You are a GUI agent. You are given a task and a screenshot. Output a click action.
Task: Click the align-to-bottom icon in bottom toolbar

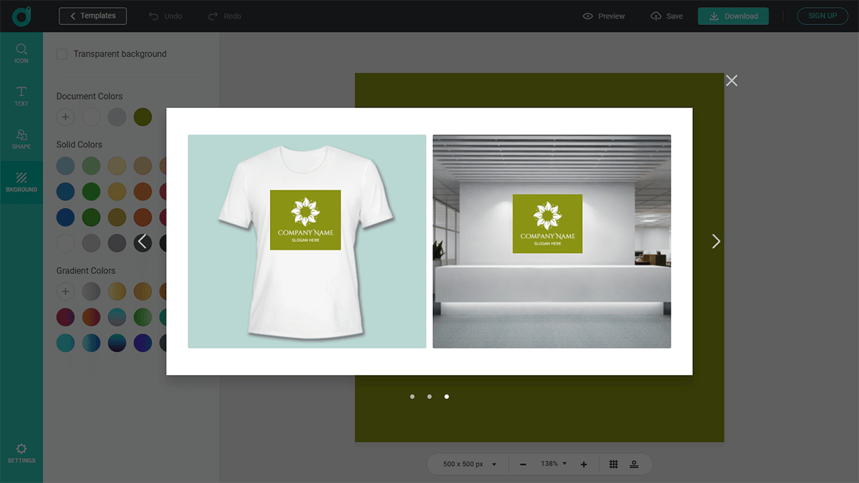tap(634, 464)
